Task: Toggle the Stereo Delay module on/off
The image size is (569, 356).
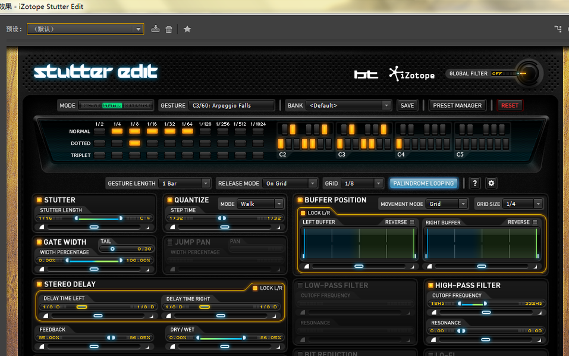Action: 39,284
